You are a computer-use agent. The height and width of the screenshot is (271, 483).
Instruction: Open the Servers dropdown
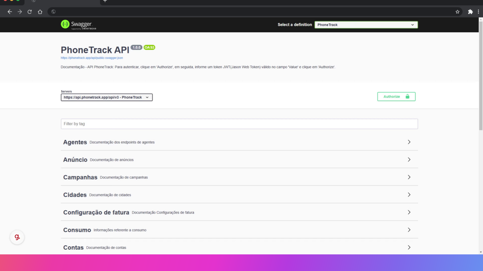107,97
